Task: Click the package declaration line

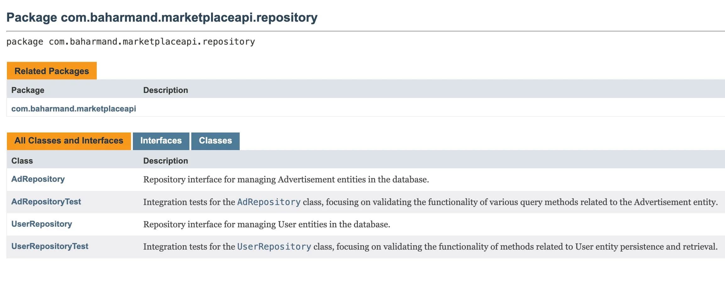Action: point(131,41)
